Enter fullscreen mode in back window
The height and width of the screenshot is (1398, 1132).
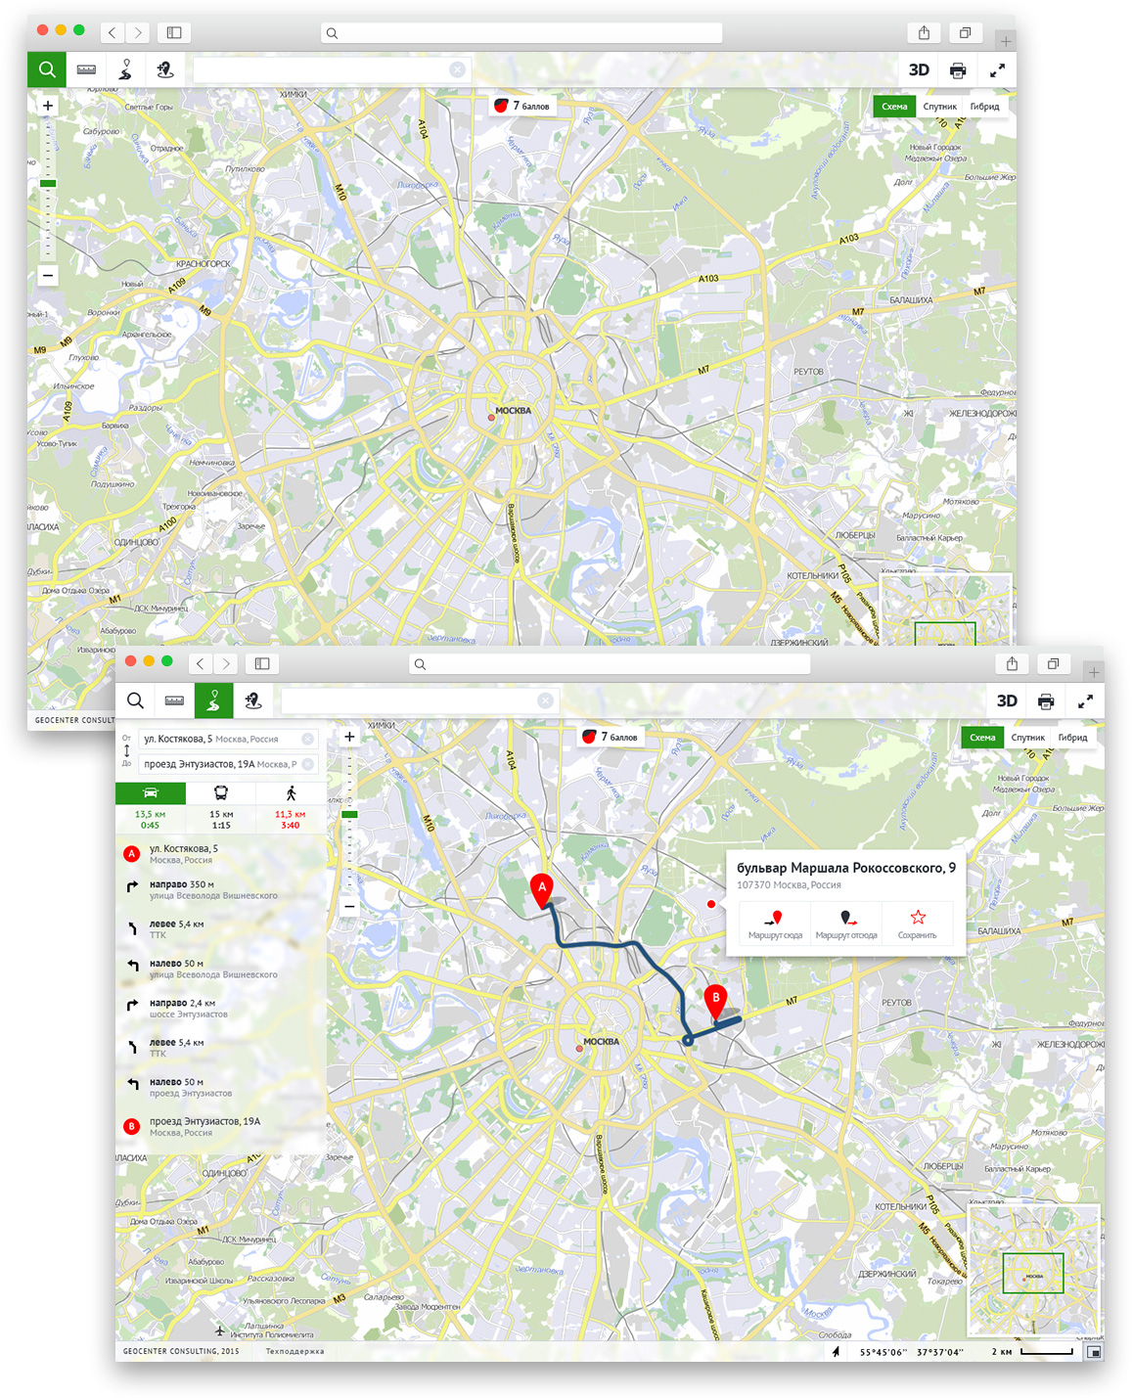[x=997, y=69]
